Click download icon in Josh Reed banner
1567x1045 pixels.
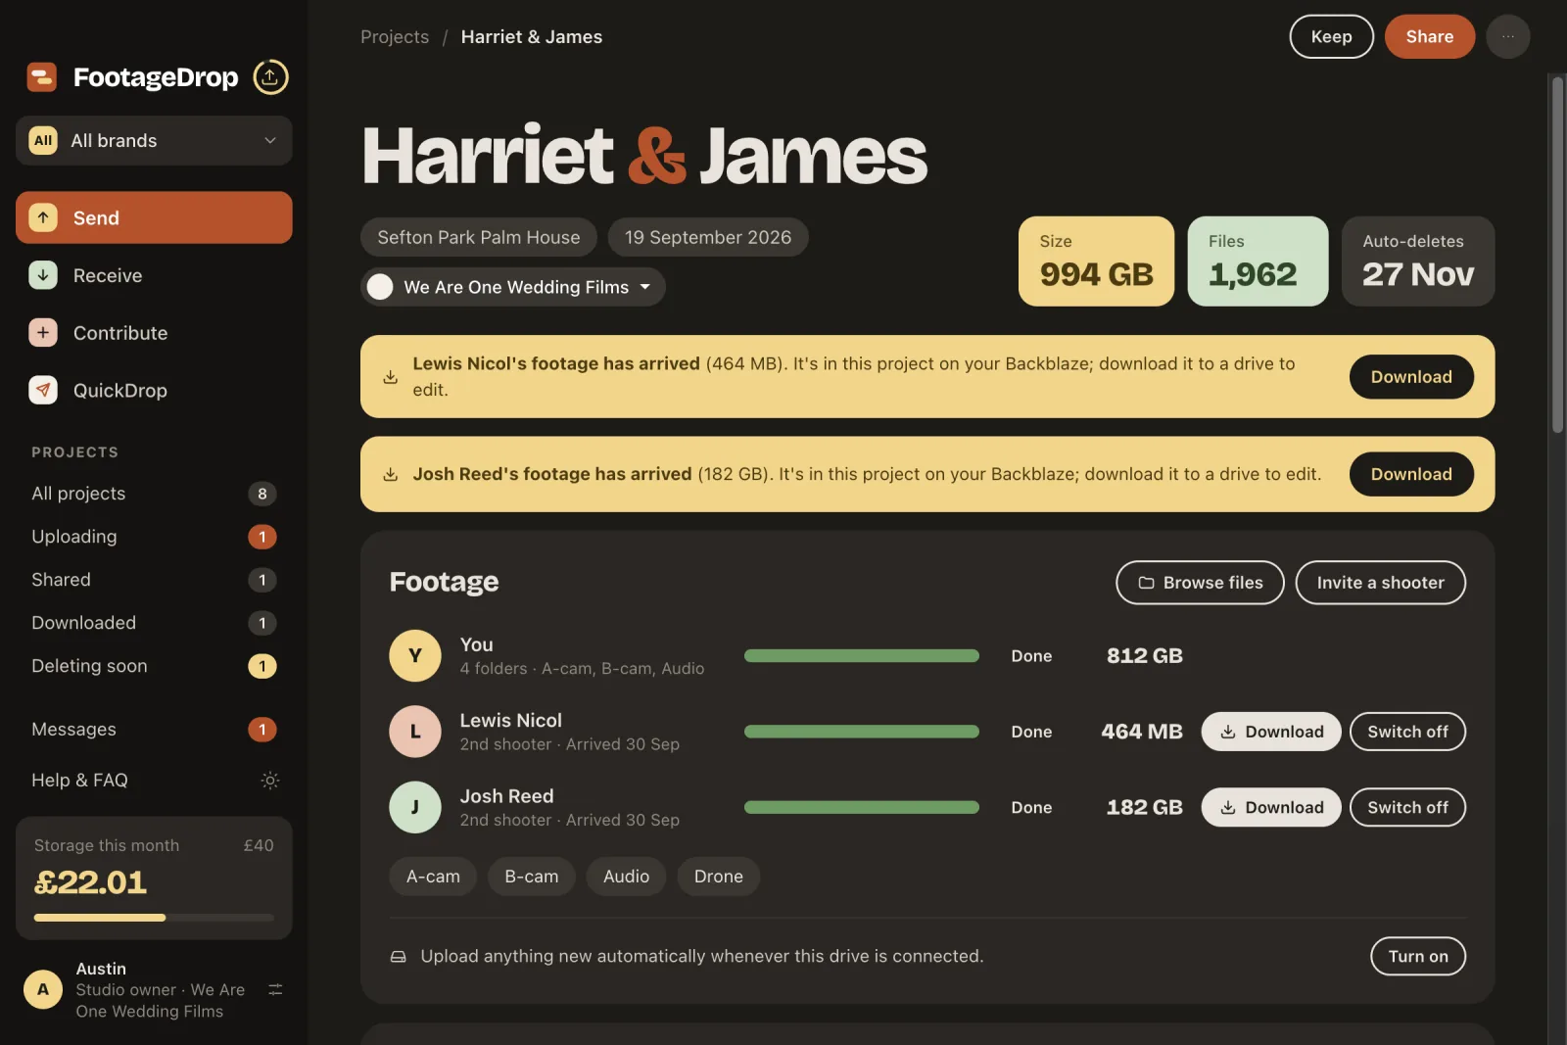(390, 474)
